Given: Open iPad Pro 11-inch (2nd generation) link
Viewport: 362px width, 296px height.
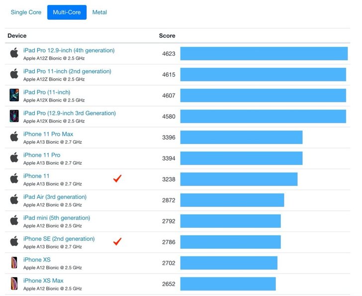Looking at the screenshot, I should (67, 71).
